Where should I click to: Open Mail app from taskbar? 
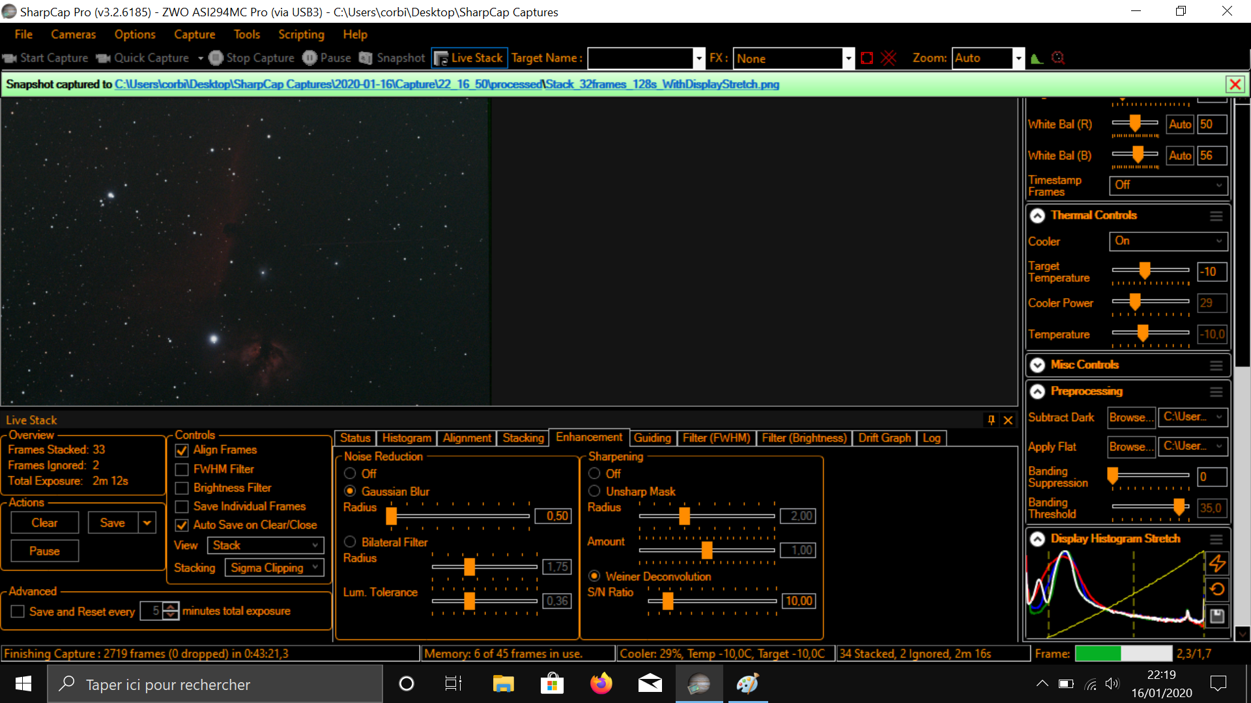pyautogui.click(x=650, y=683)
